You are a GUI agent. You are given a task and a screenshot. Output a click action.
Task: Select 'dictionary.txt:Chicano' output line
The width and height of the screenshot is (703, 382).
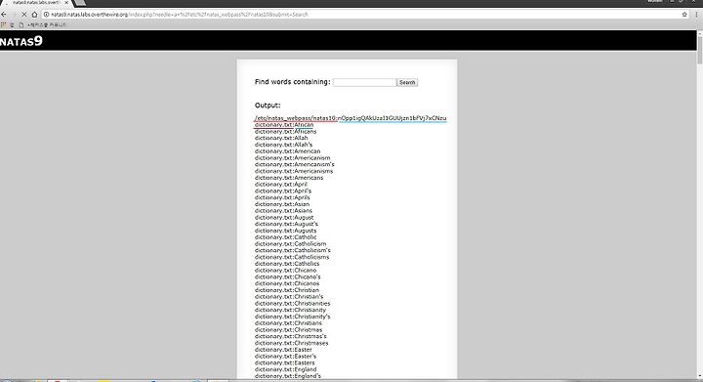click(285, 270)
